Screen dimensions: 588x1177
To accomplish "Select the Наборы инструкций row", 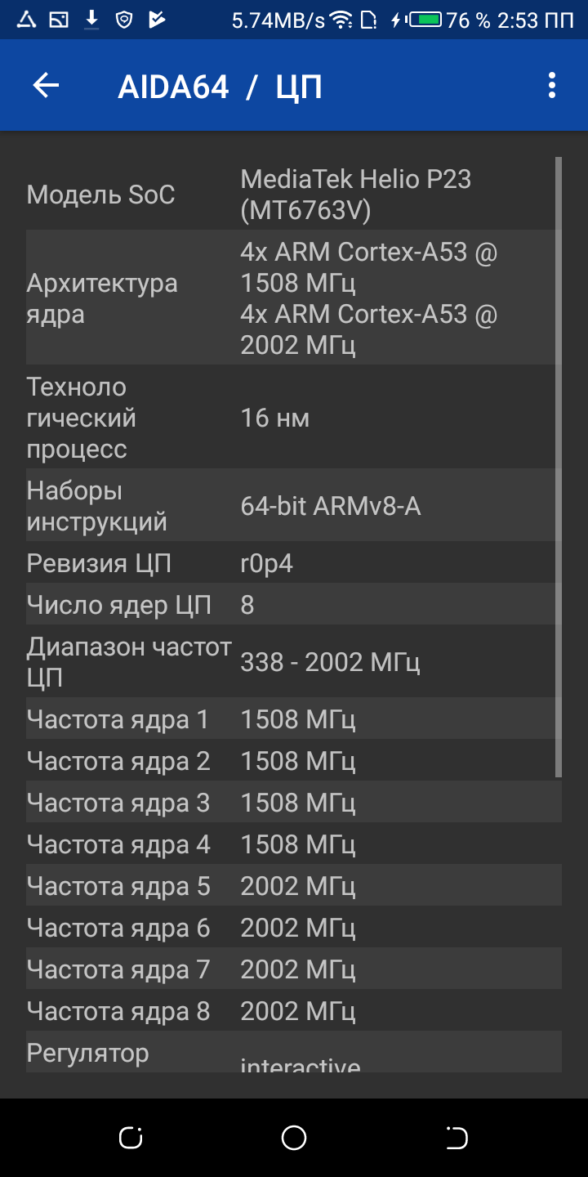I will coord(293,506).
